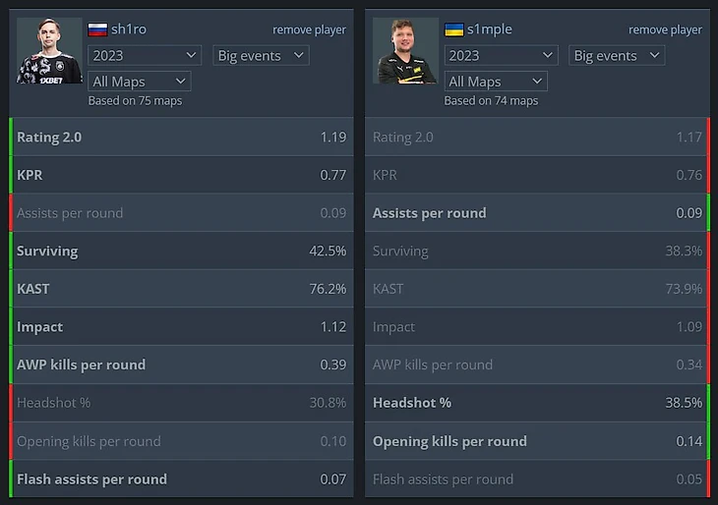Select sh1ro's KAST stat row
The image size is (718, 505).
point(181,289)
